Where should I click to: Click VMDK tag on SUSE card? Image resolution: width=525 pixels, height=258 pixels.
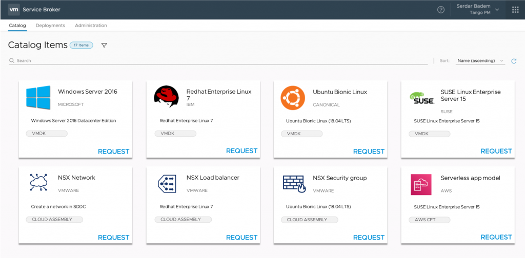pyautogui.click(x=430, y=134)
